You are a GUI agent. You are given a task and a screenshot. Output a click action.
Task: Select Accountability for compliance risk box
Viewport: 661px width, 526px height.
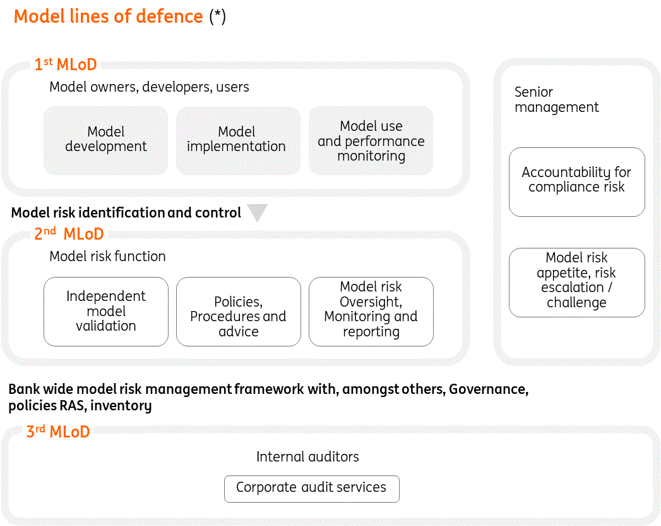tap(576, 180)
